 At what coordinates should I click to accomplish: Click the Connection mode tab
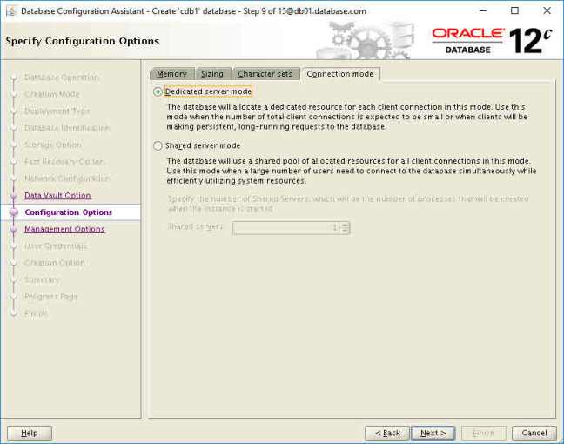[x=339, y=74]
